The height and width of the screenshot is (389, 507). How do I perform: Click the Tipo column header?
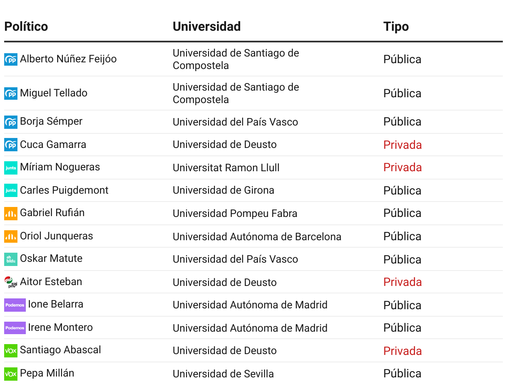tap(396, 27)
